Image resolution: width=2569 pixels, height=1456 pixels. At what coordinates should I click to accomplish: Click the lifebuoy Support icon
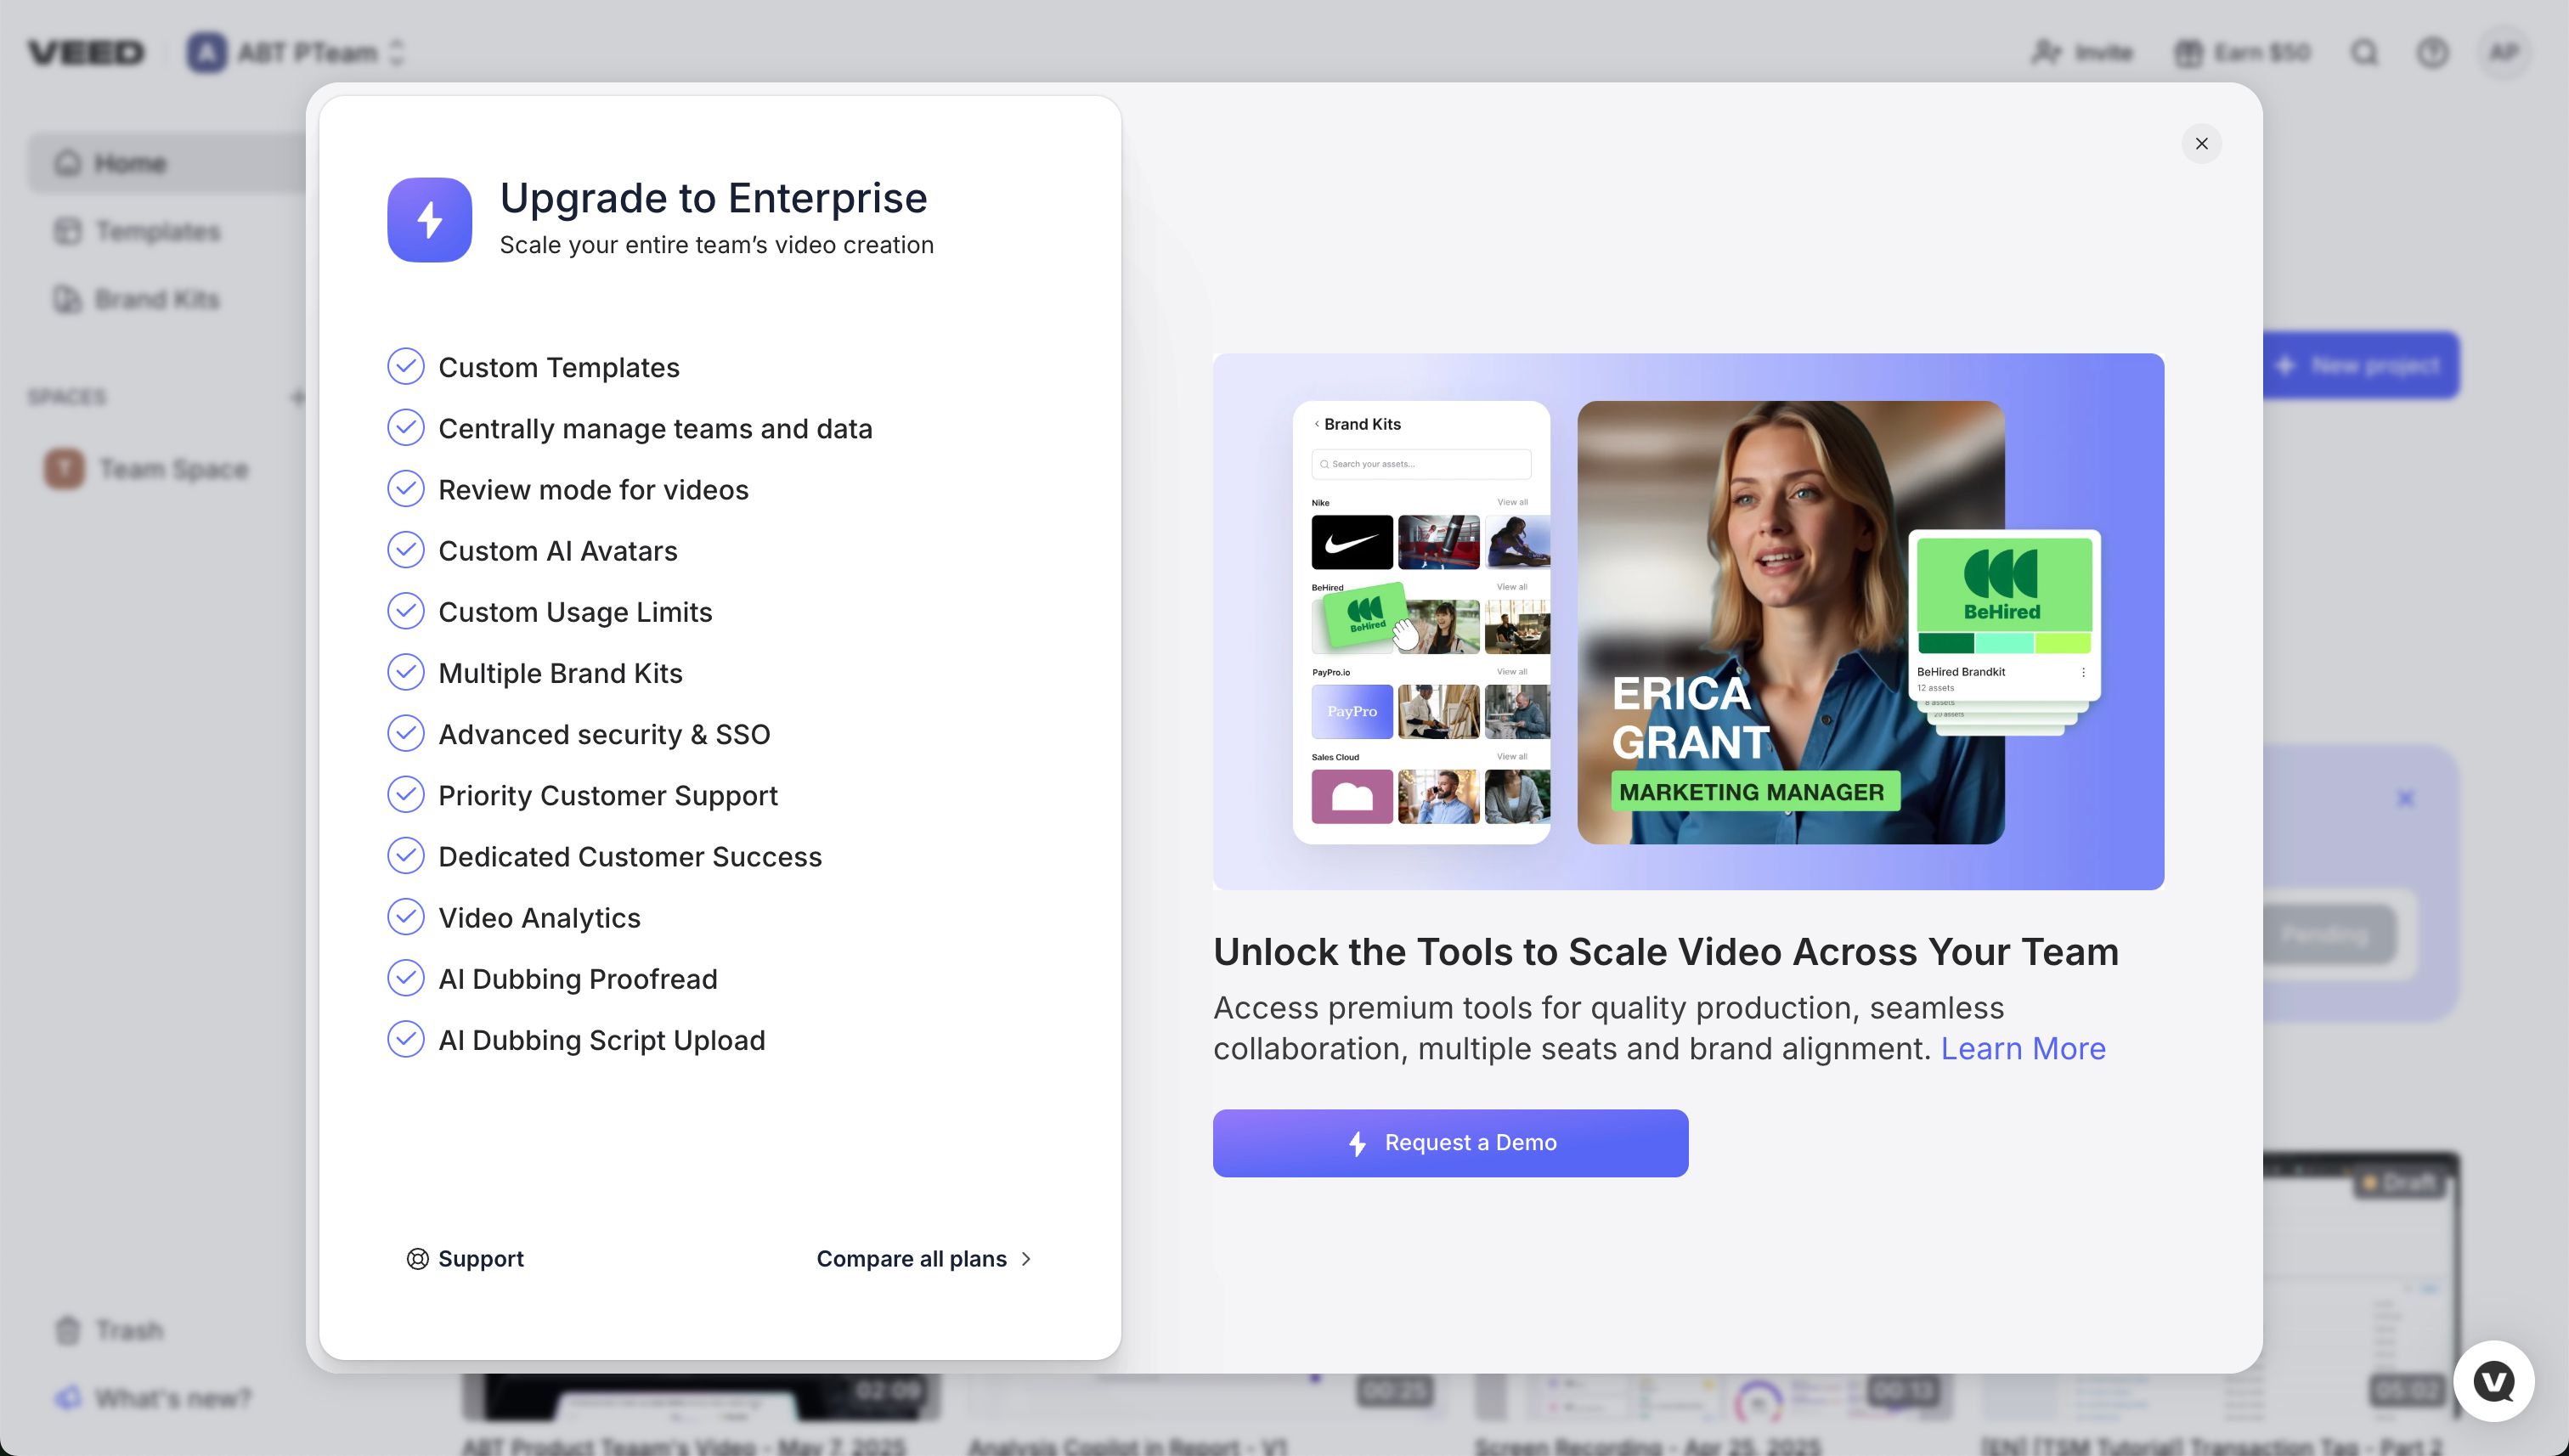coord(417,1259)
